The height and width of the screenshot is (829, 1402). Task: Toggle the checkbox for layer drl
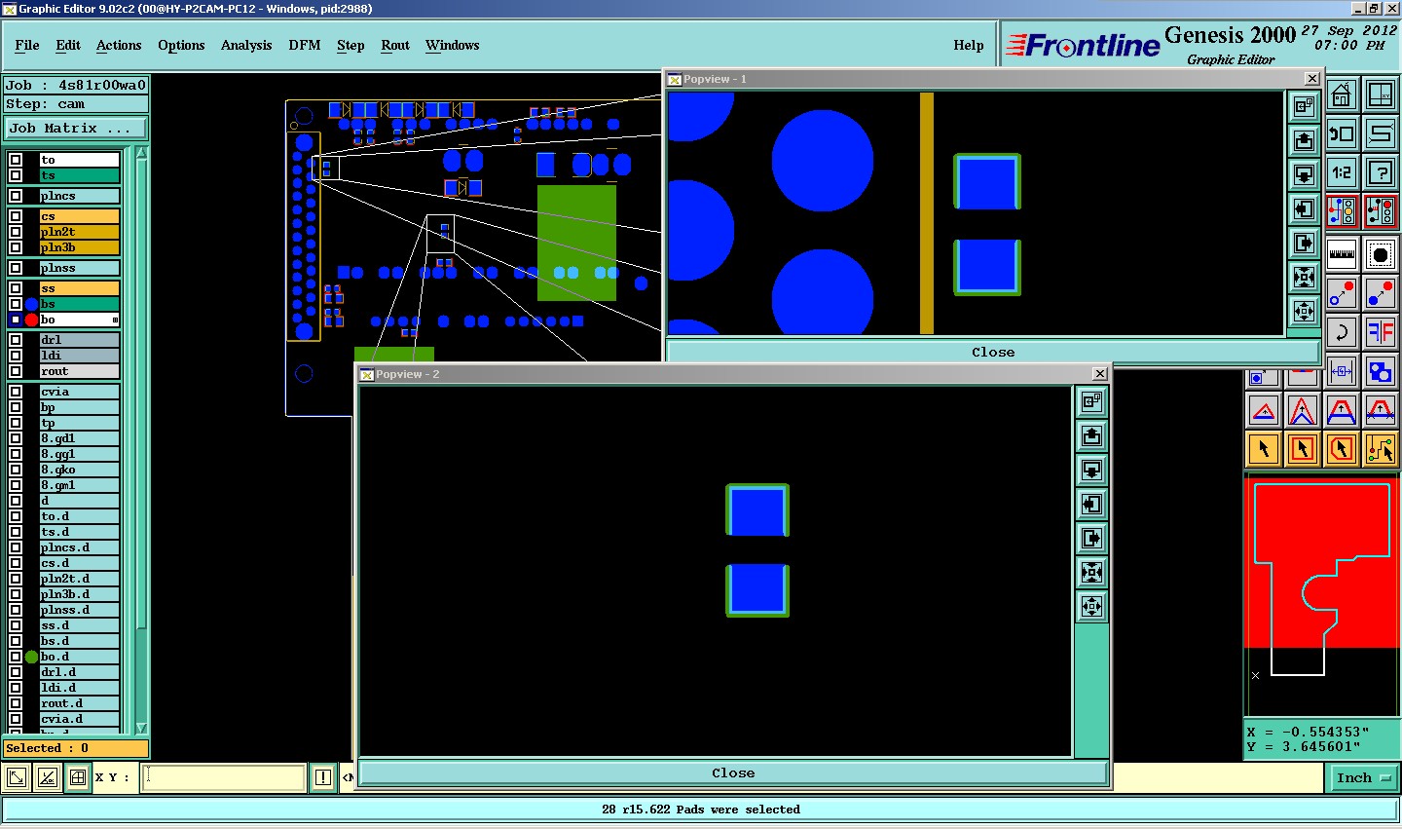pos(16,340)
